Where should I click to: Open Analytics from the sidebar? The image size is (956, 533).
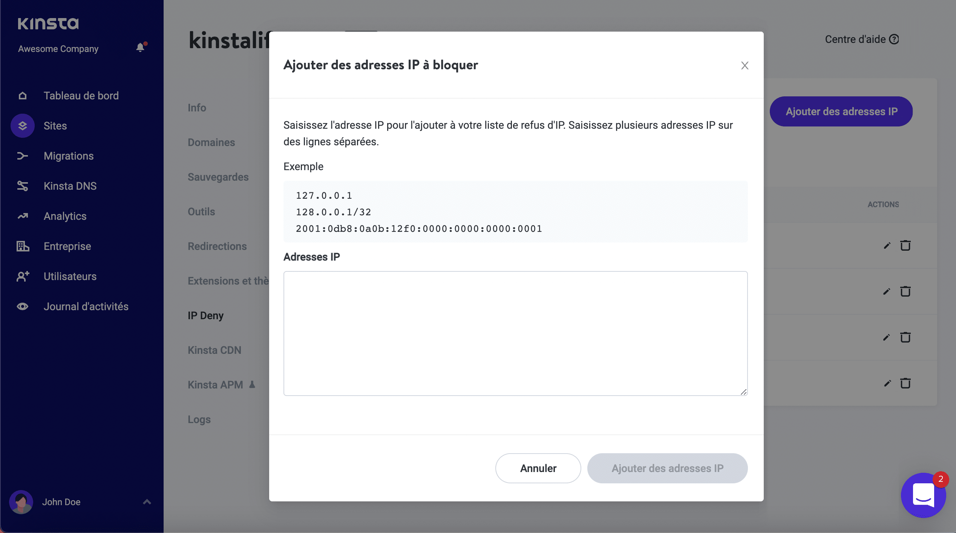pyautogui.click(x=65, y=216)
